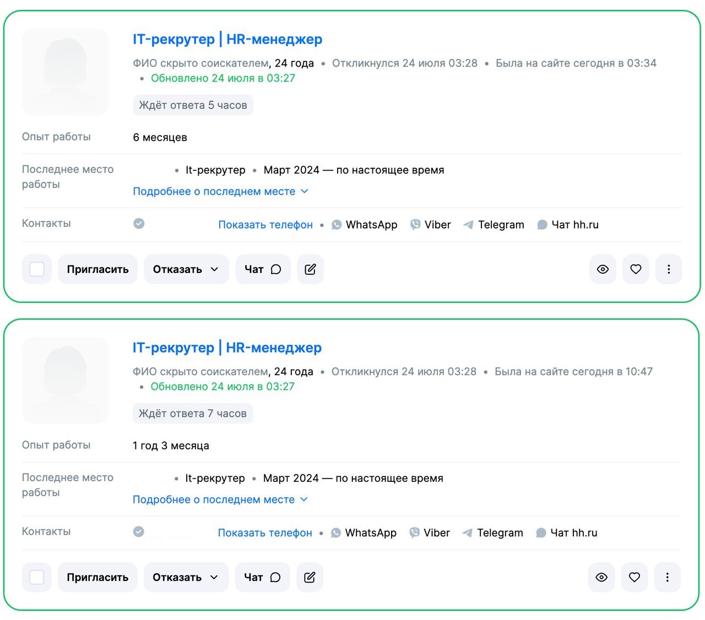Open three-dot more menu in first card
This screenshot has width=705, height=620.
pos(669,269)
